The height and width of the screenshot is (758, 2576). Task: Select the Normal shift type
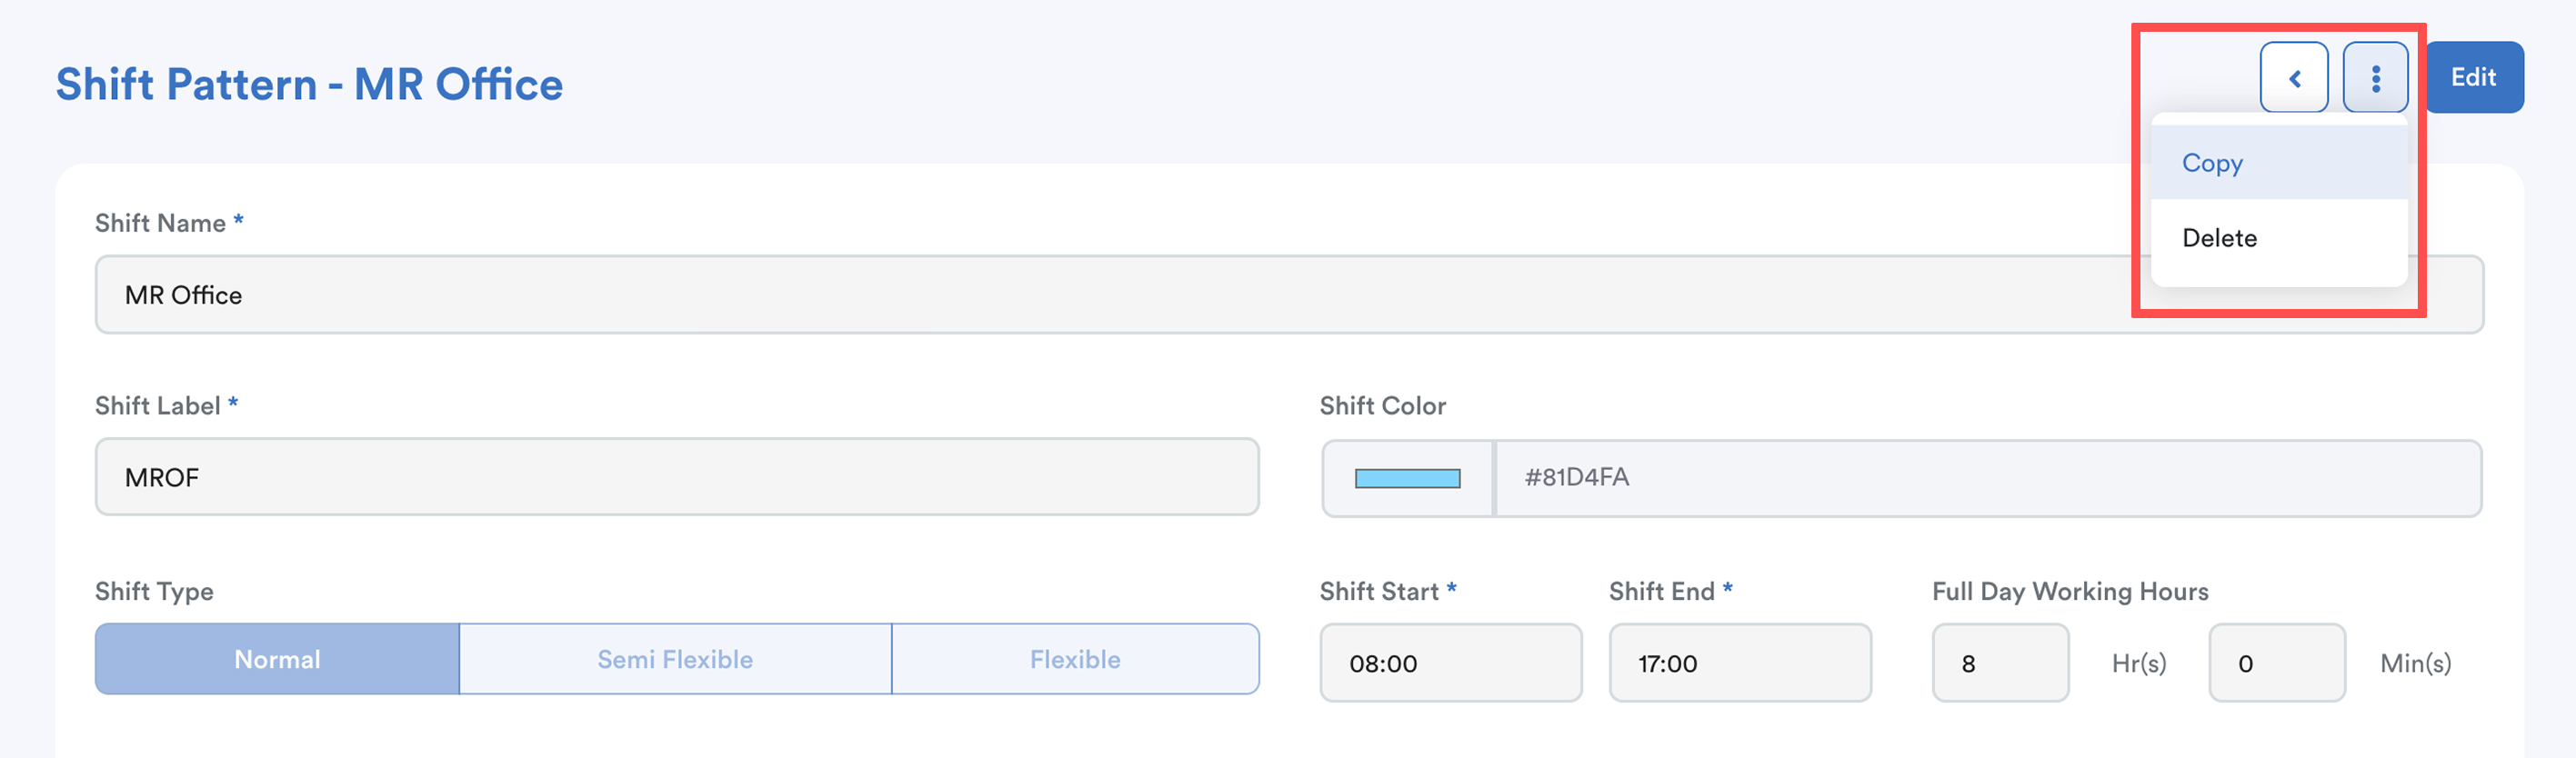[277, 660]
